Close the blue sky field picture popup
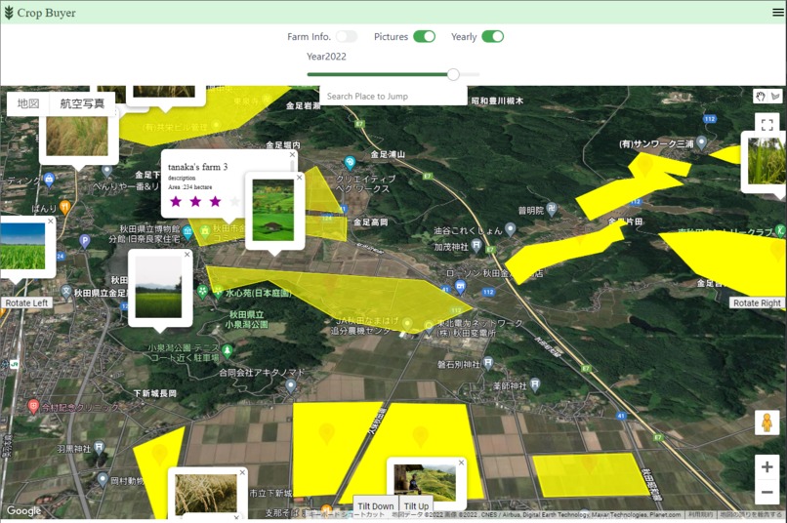This screenshot has width=787, height=523. click(x=50, y=221)
